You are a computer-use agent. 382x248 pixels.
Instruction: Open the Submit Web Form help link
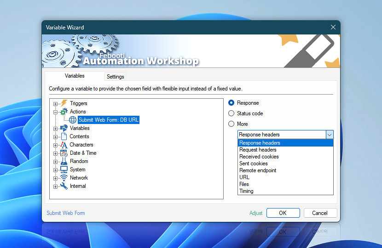66,213
